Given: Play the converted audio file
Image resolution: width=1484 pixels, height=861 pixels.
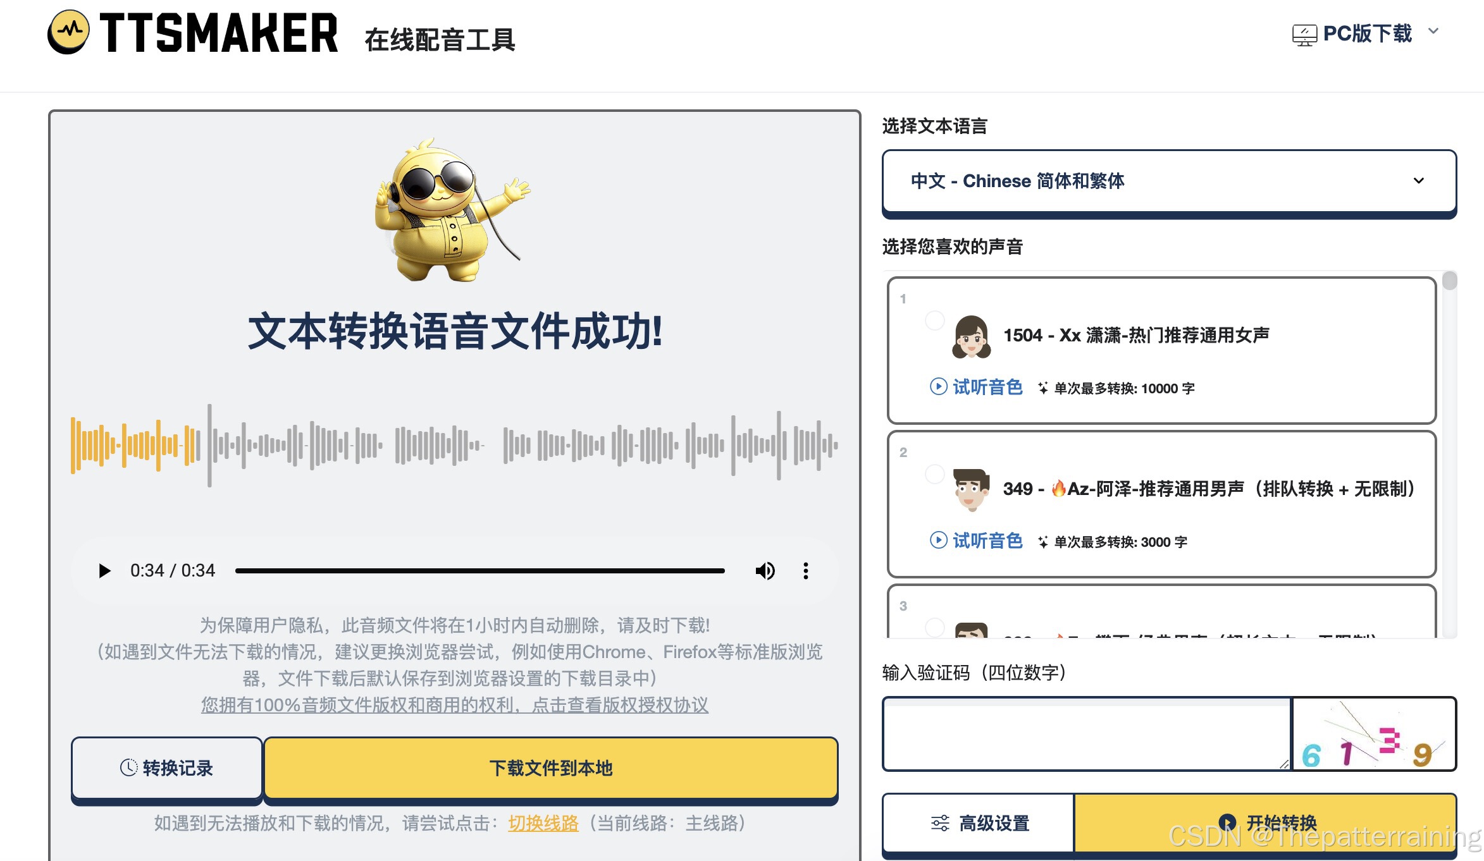Looking at the screenshot, I should pyautogui.click(x=105, y=571).
